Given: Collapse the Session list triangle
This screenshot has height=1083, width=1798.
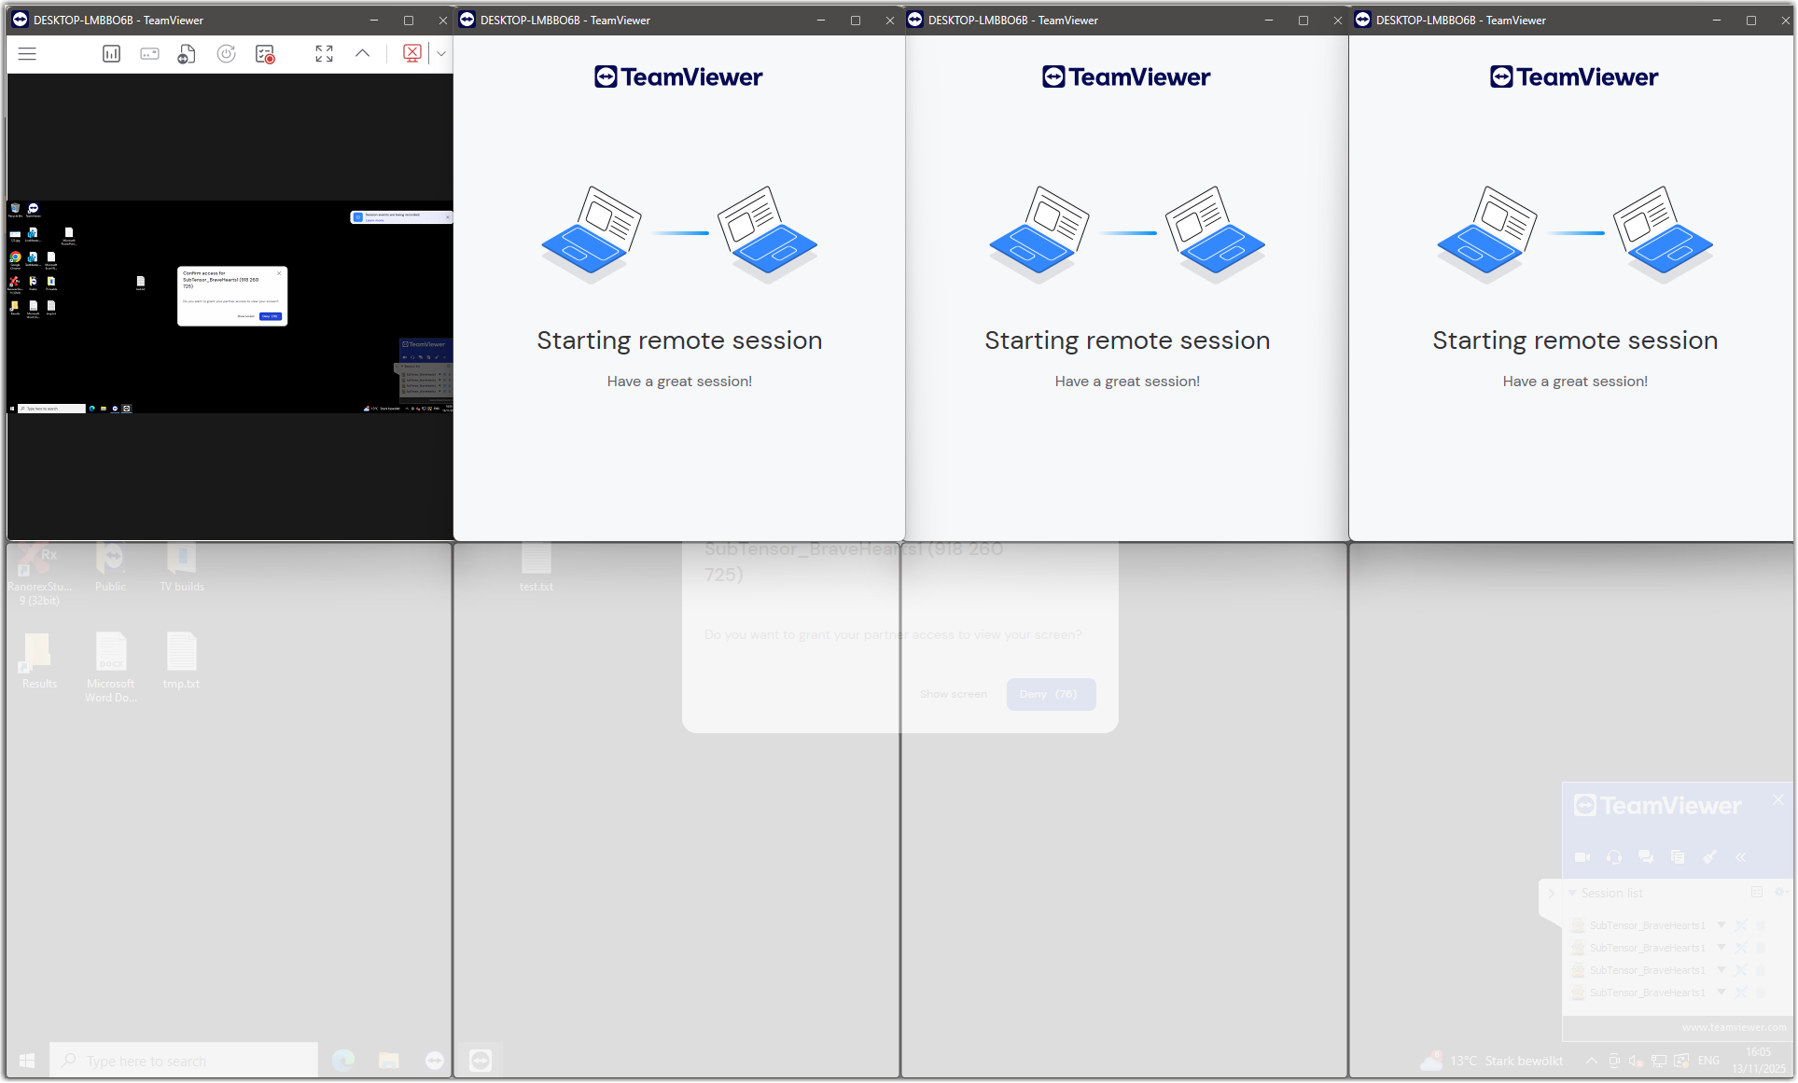Looking at the screenshot, I should pos(1572,893).
